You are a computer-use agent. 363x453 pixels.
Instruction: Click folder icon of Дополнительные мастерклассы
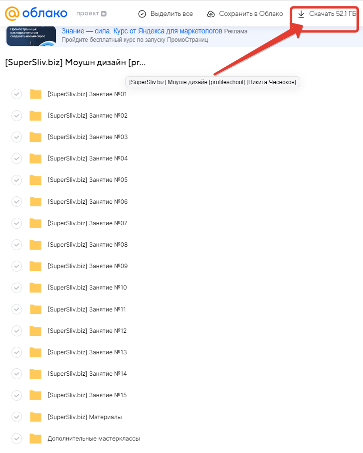(35, 438)
